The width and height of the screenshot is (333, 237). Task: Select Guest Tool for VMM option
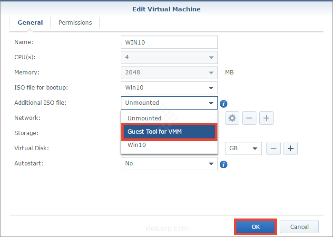click(169, 132)
